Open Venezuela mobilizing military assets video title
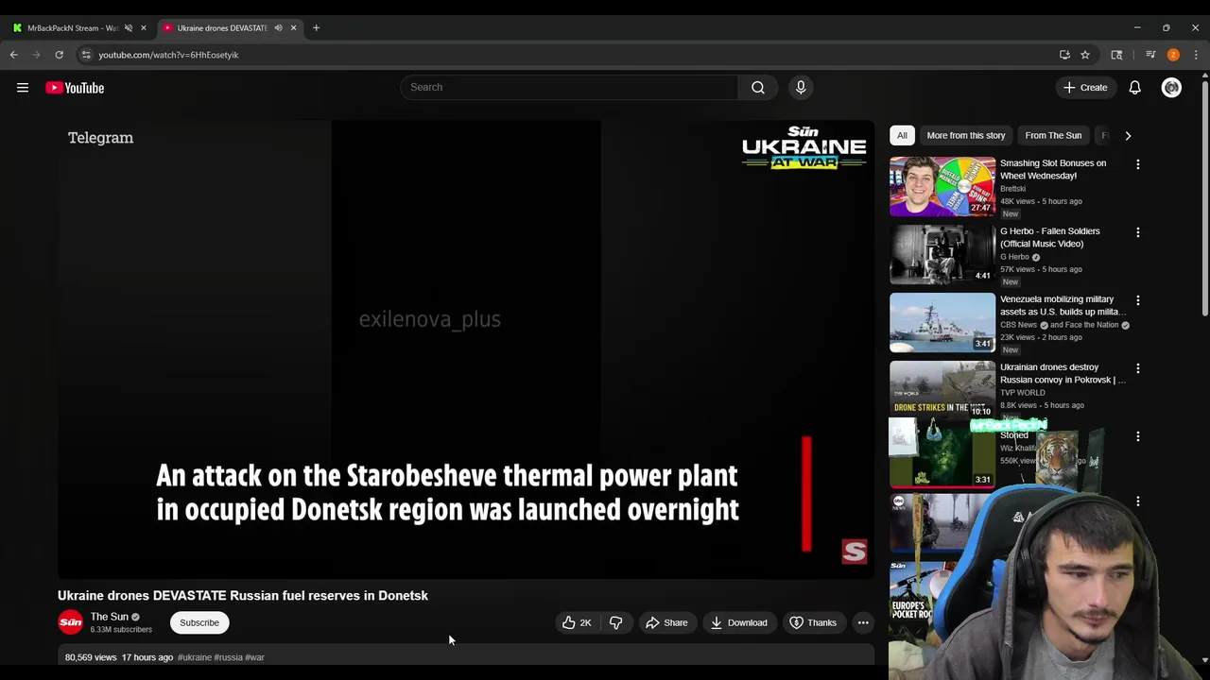This screenshot has width=1210, height=680. pos(1063,305)
